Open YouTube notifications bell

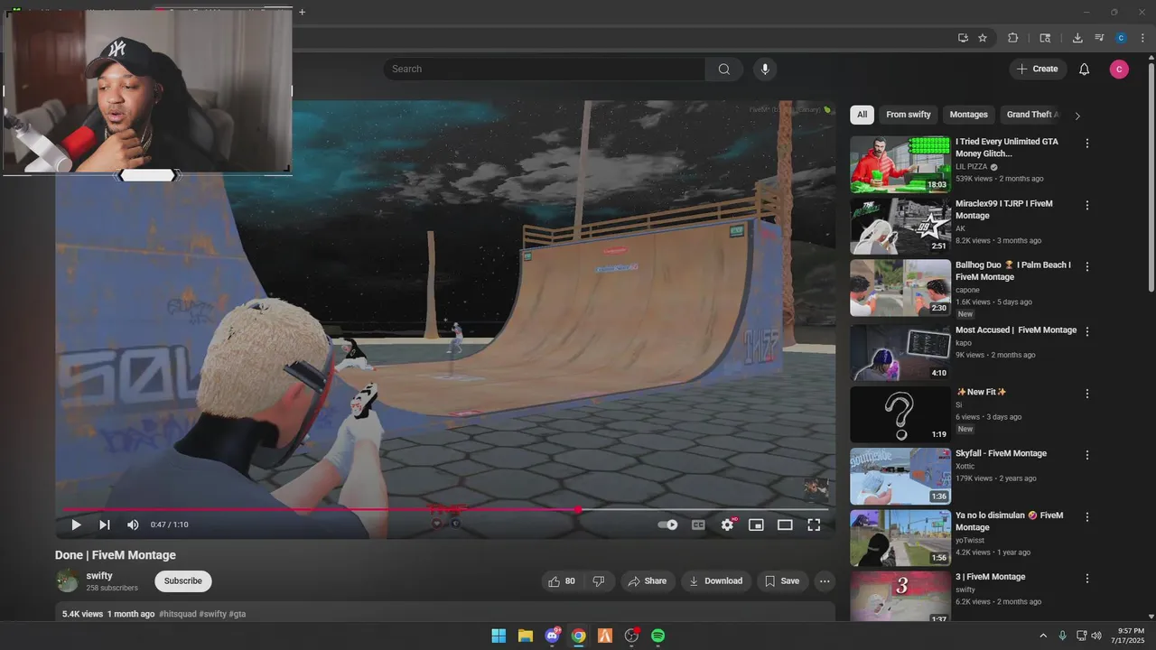point(1085,70)
